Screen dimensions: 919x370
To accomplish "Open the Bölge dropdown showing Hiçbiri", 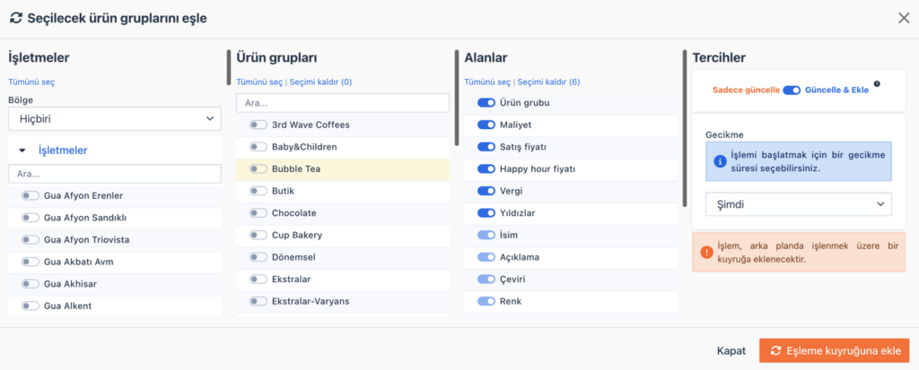I will click(x=114, y=118).
